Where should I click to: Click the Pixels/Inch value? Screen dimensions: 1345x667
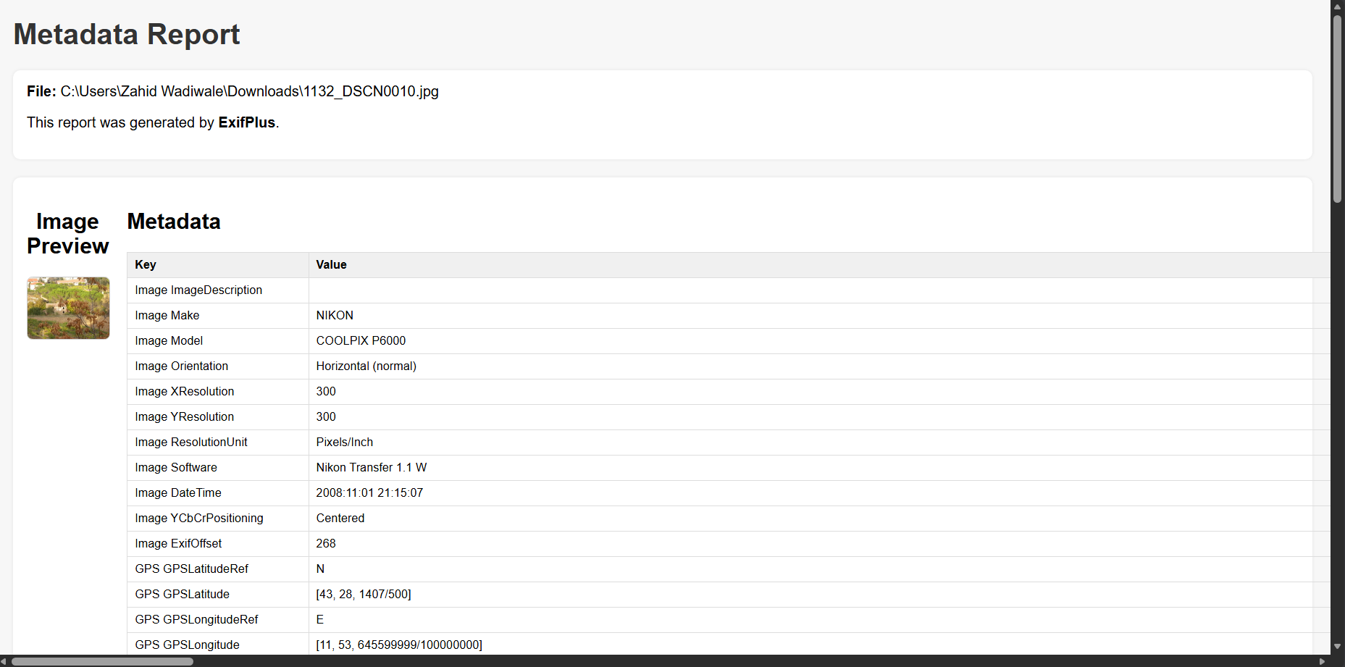pyautogui.click(x=345, y=442)
